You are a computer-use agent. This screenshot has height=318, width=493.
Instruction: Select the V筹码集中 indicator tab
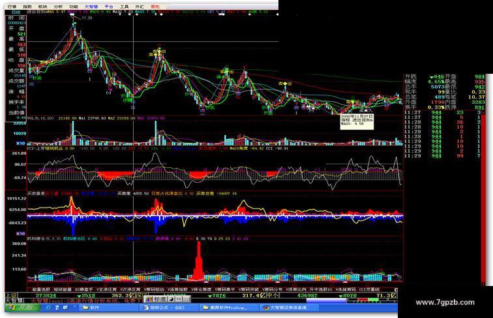coord(224,289)
